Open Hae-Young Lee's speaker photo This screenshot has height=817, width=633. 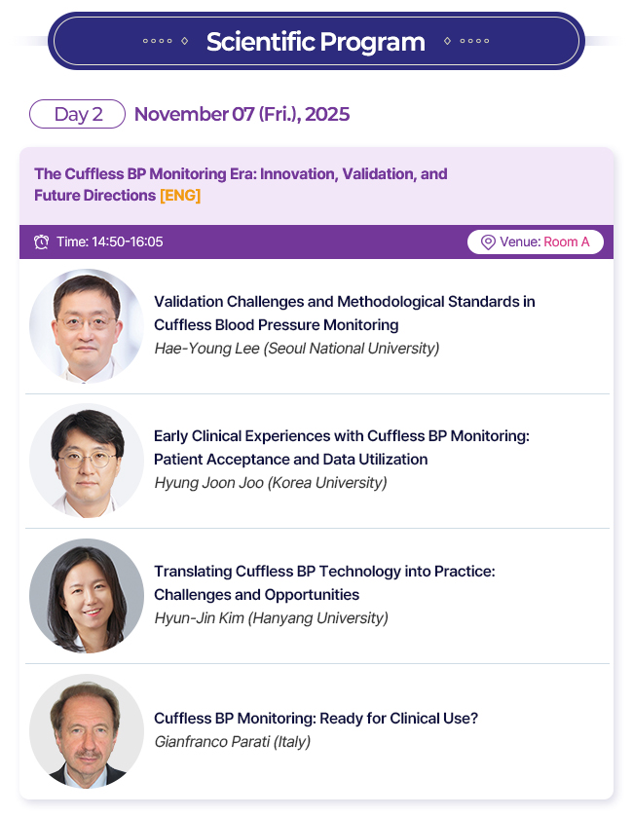(x=86, y=325)
